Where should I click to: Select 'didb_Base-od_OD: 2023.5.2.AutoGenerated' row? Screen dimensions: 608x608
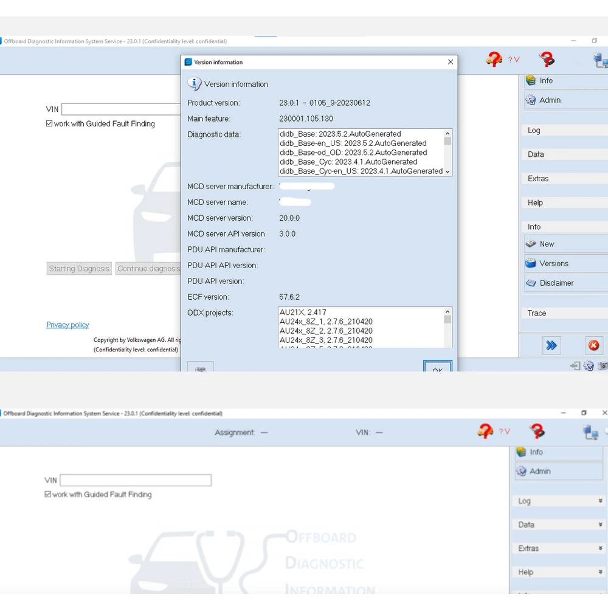[361, 153]
